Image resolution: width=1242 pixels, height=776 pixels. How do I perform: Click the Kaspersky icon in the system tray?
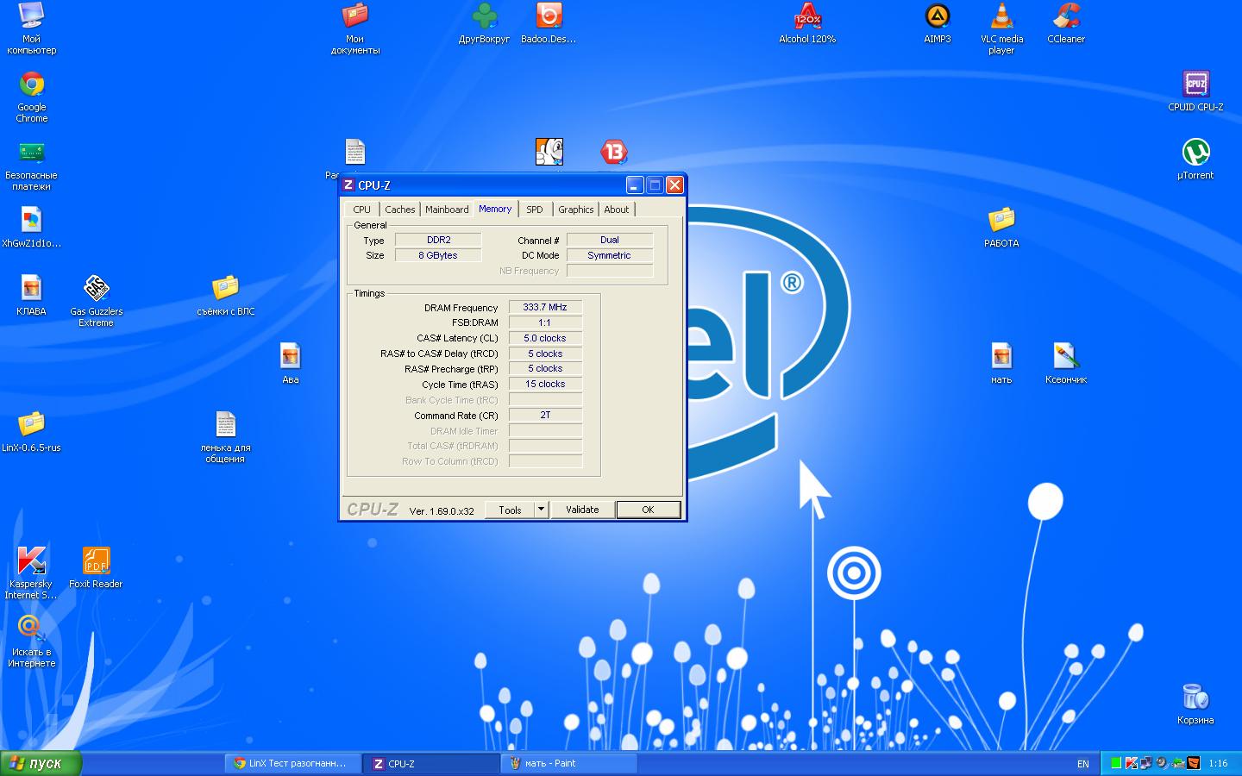coord(1131,763)
